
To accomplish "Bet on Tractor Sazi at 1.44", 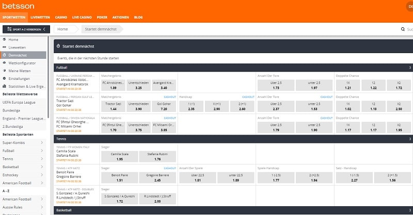I will click(x=113, y=106).
